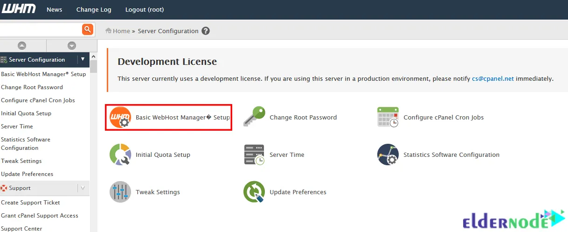
Task: Expand all sidebar sections with down arrow
Action: coord(71,46)
